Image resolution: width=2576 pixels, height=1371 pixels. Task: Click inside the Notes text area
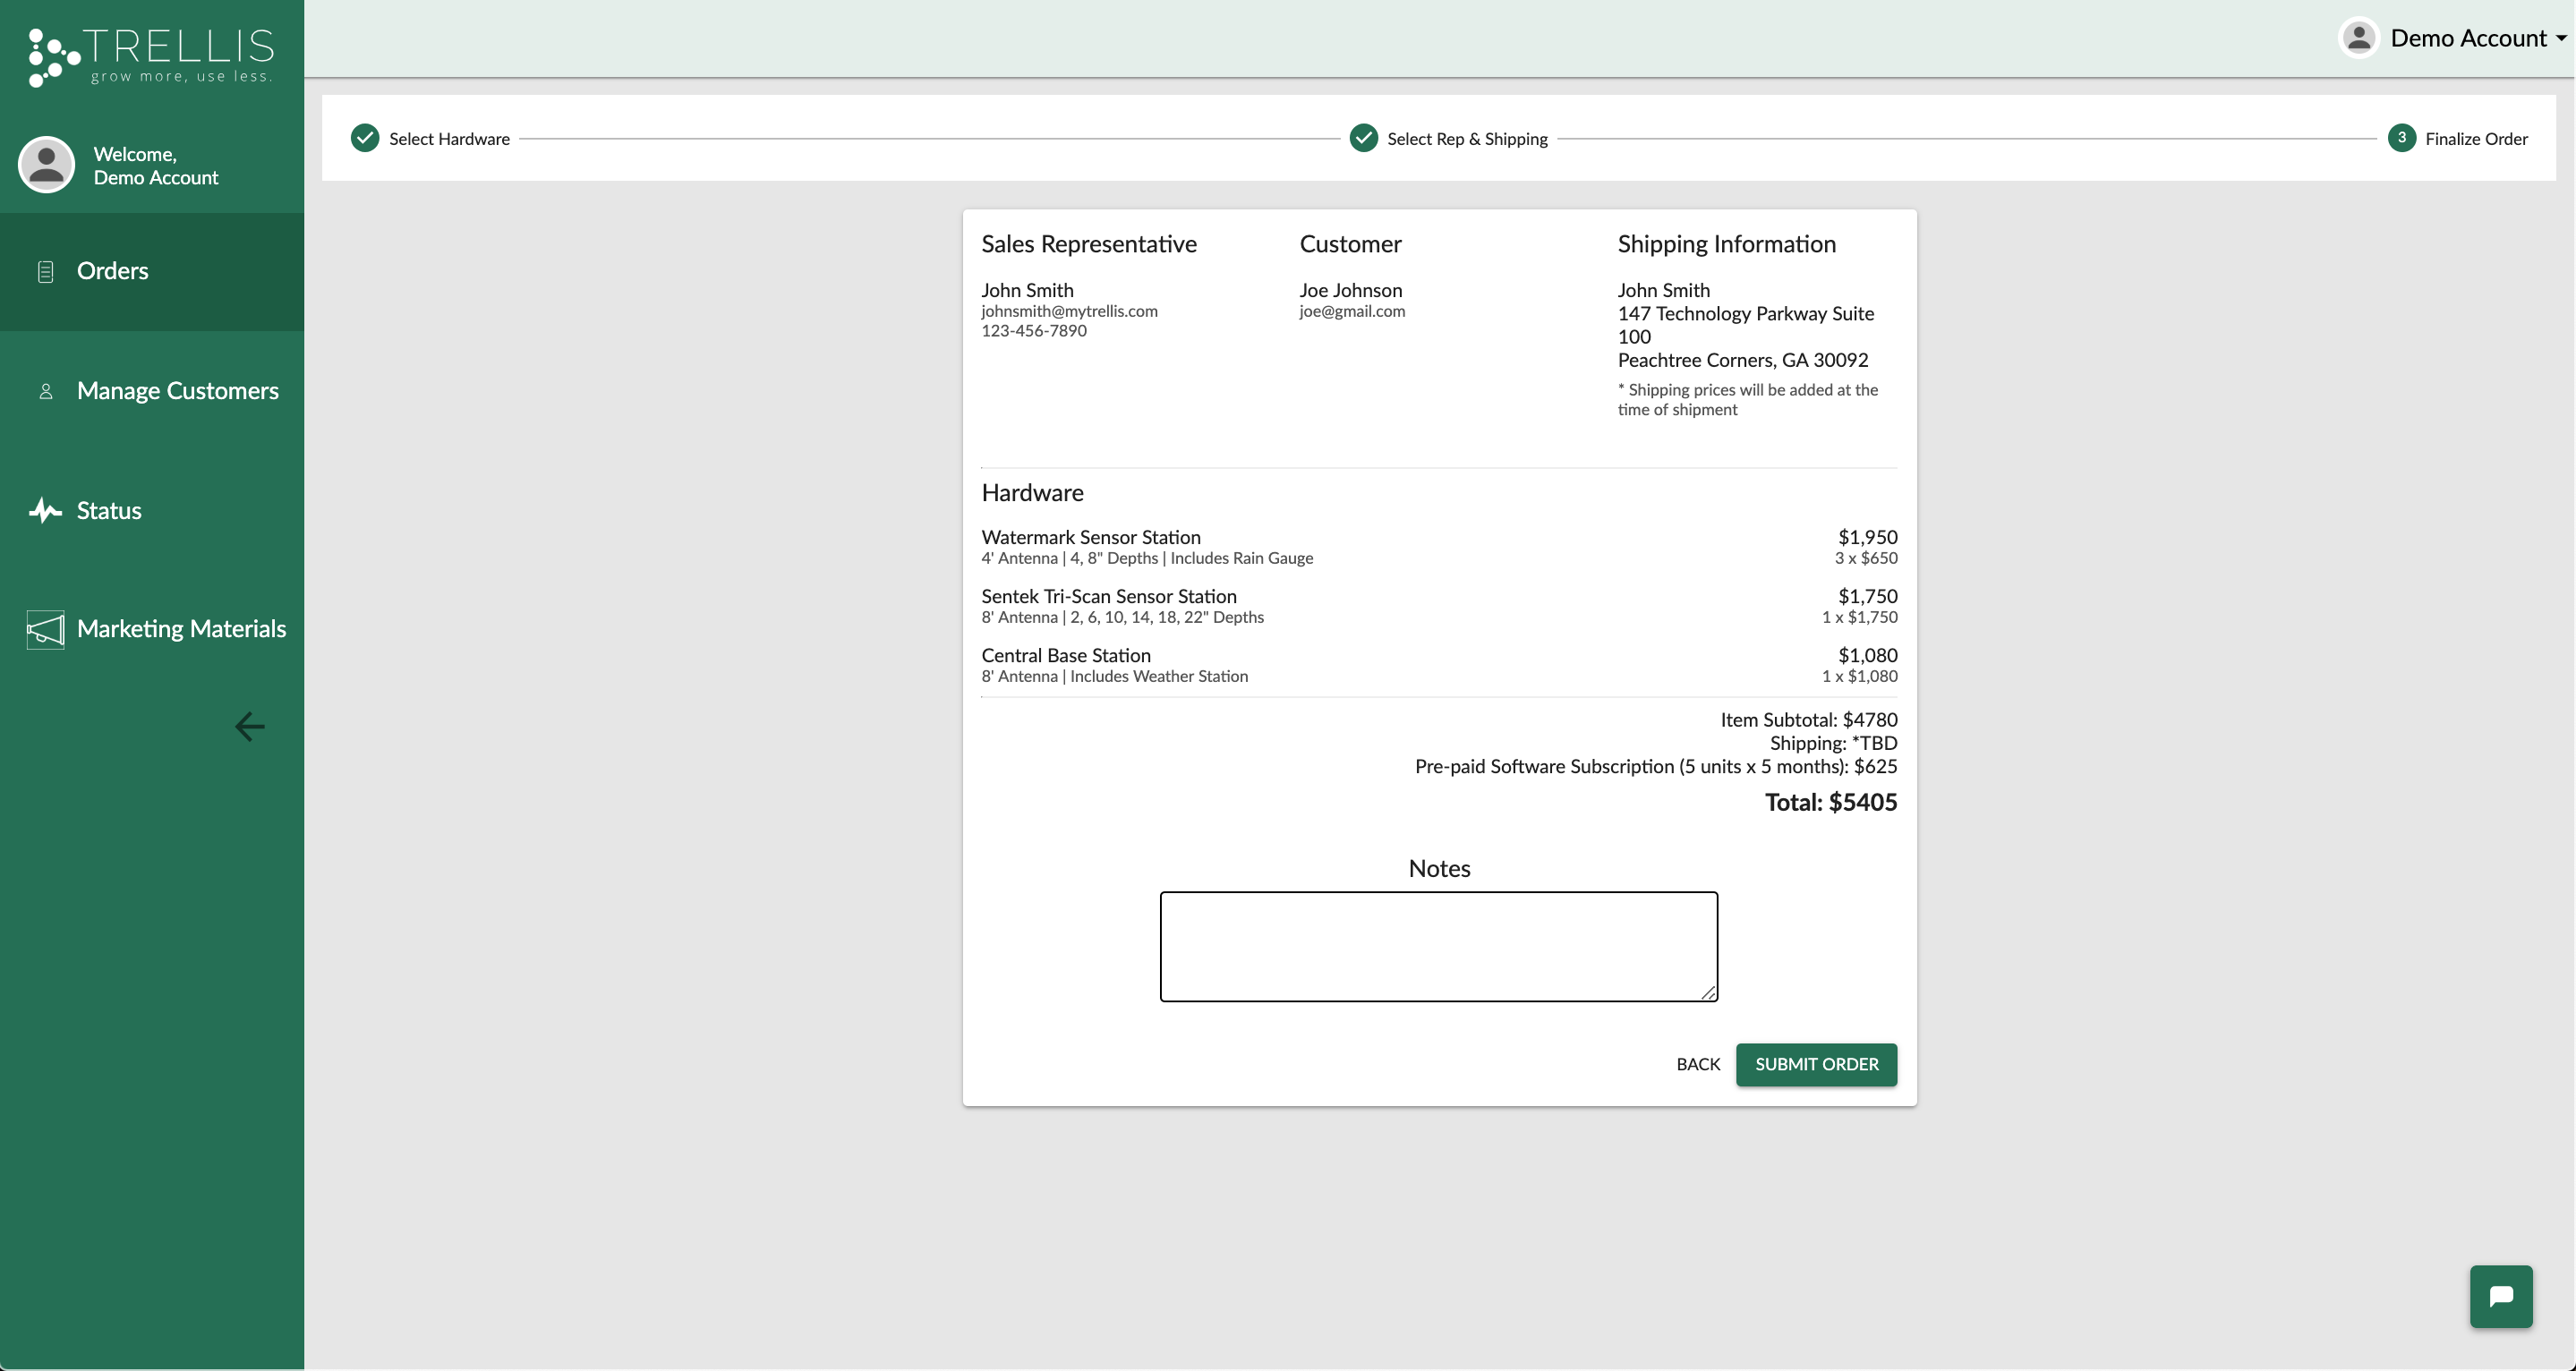pos(1438,946)
